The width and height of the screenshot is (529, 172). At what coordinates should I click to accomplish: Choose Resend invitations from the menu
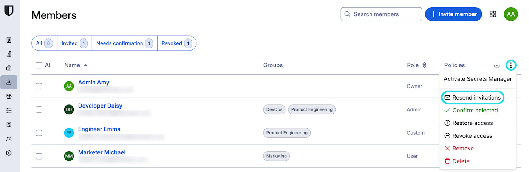pyautogui.click(x=473, y=98)
